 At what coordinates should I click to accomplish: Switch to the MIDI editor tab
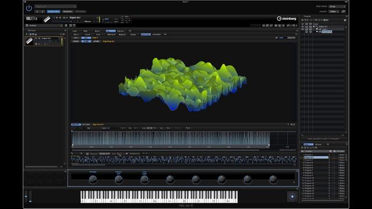pos(85,31)
